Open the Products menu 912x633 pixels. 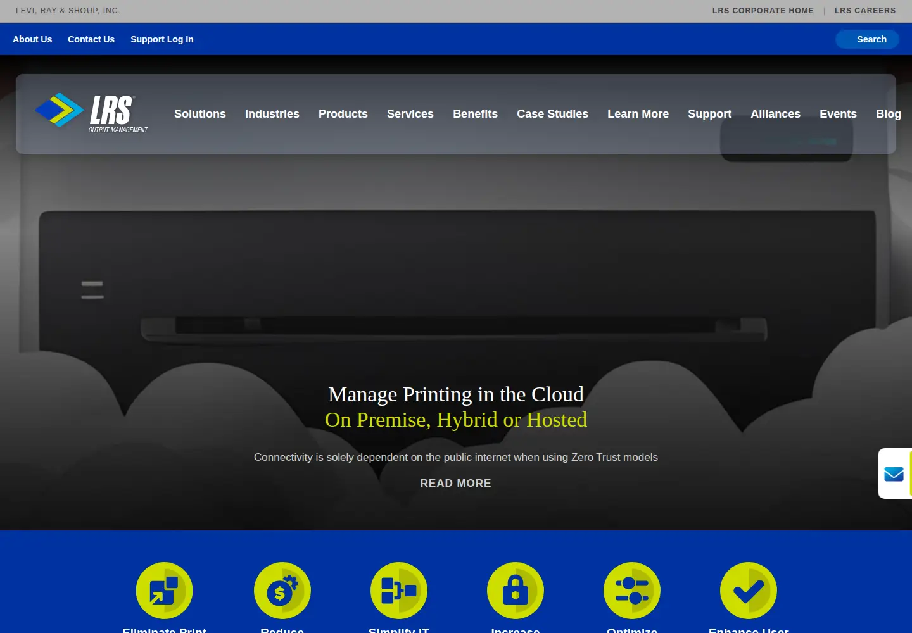click(x=343, y=114)
